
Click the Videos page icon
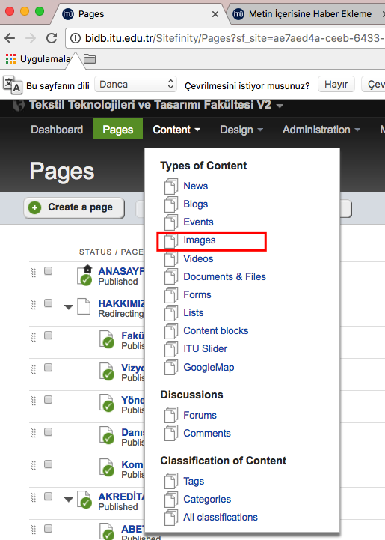coord(171,258)
